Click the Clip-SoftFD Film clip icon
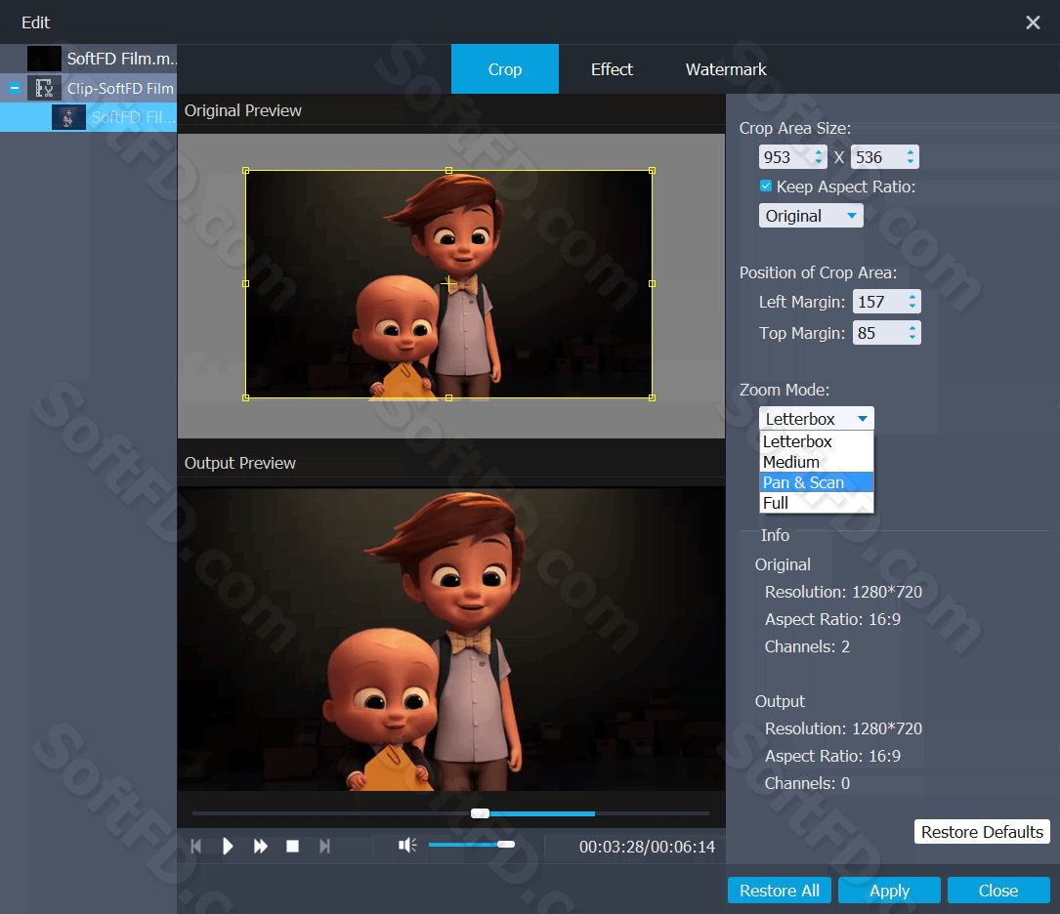This screenshot has height=914, width=1060. click(44, 88)
